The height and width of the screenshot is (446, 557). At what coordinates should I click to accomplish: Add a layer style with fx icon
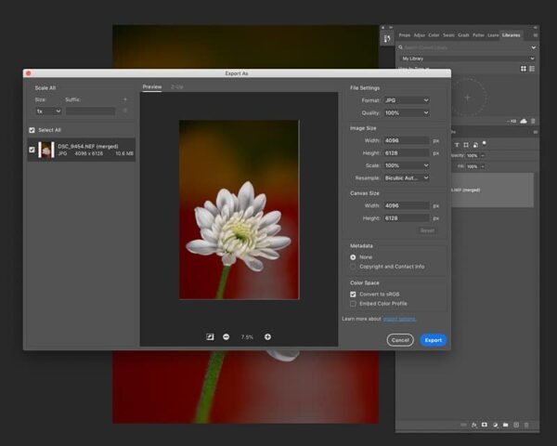473,425
